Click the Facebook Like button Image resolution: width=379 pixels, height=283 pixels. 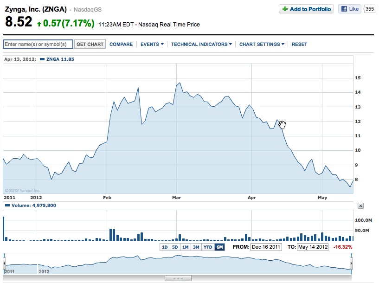point(349,9)
